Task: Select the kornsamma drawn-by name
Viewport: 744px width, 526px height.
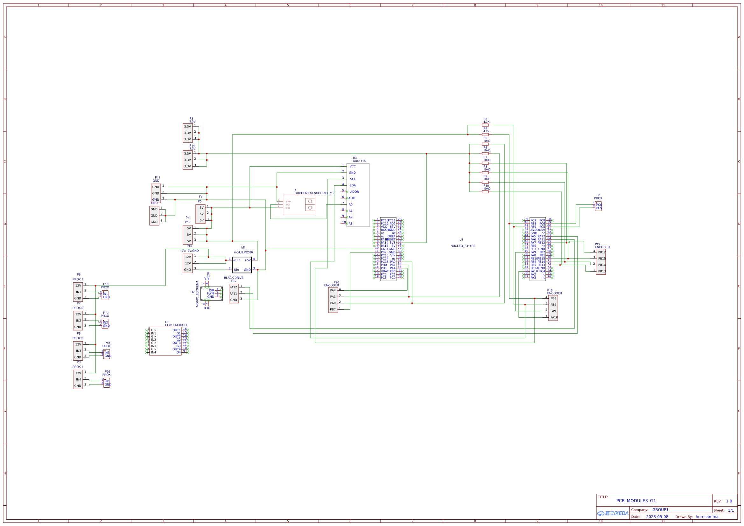Action: point(707,517)
